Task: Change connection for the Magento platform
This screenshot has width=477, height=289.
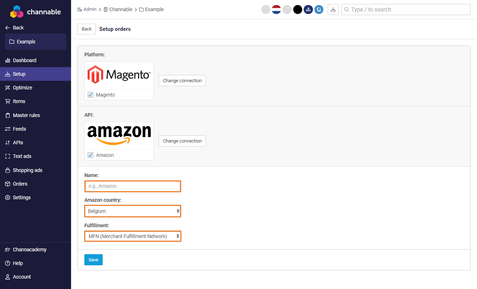Action: click(x=182, y=80)
